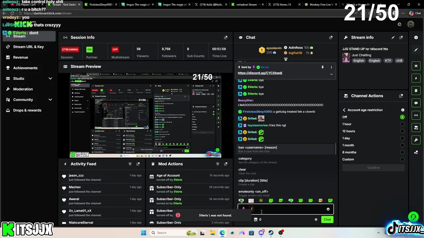This screenshot has width=424, height=238.
Task: Toggle the Session Info broadcast widget in the rail
Action: (x=416, y=115)
